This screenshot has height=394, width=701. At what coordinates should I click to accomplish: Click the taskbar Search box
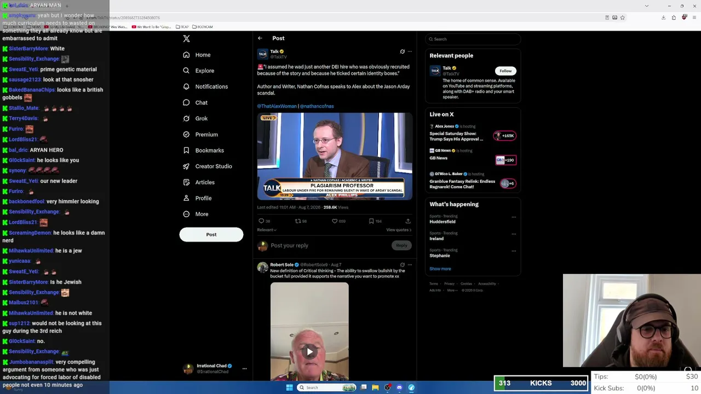pyautogui.click(x=327, y=387)
